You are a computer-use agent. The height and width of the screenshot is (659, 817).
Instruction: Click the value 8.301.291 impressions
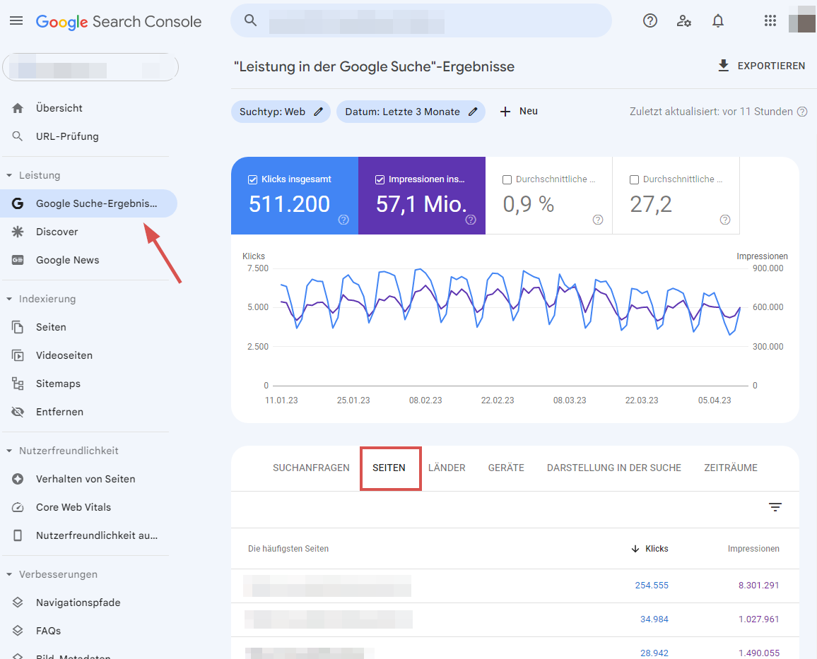coord(758,585)
